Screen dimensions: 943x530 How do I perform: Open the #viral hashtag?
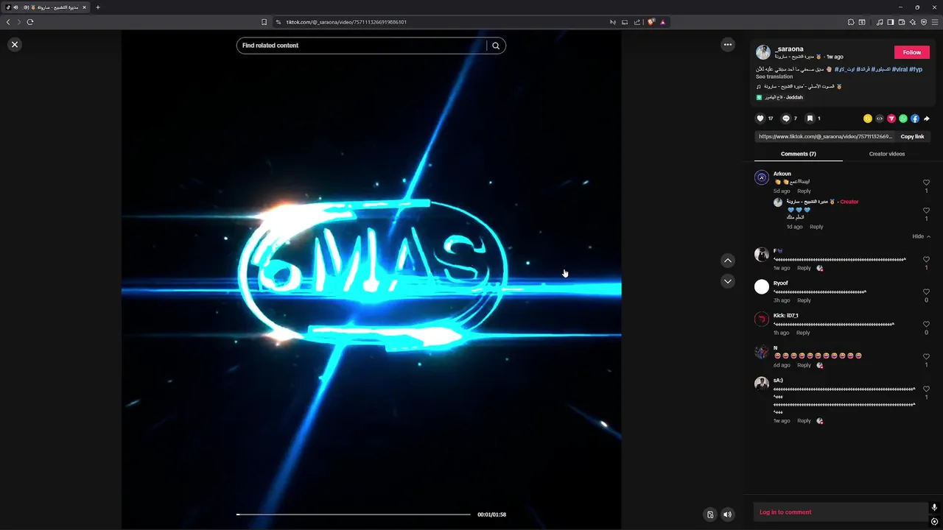click(x=900, y=69)
